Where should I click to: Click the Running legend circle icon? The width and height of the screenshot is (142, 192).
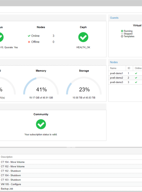tap(122, 31)
